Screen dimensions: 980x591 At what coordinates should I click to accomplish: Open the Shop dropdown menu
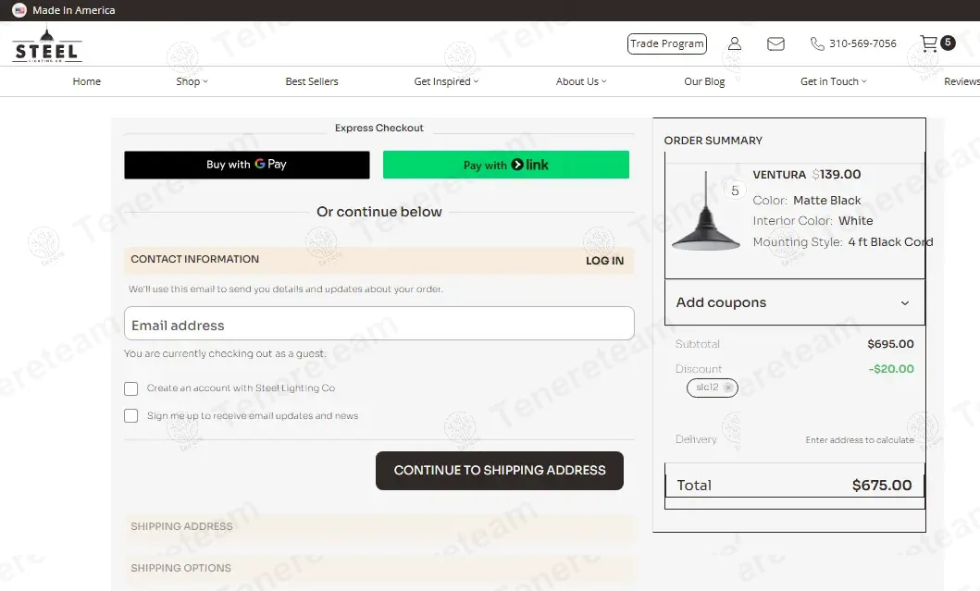[x=192, y=81]
